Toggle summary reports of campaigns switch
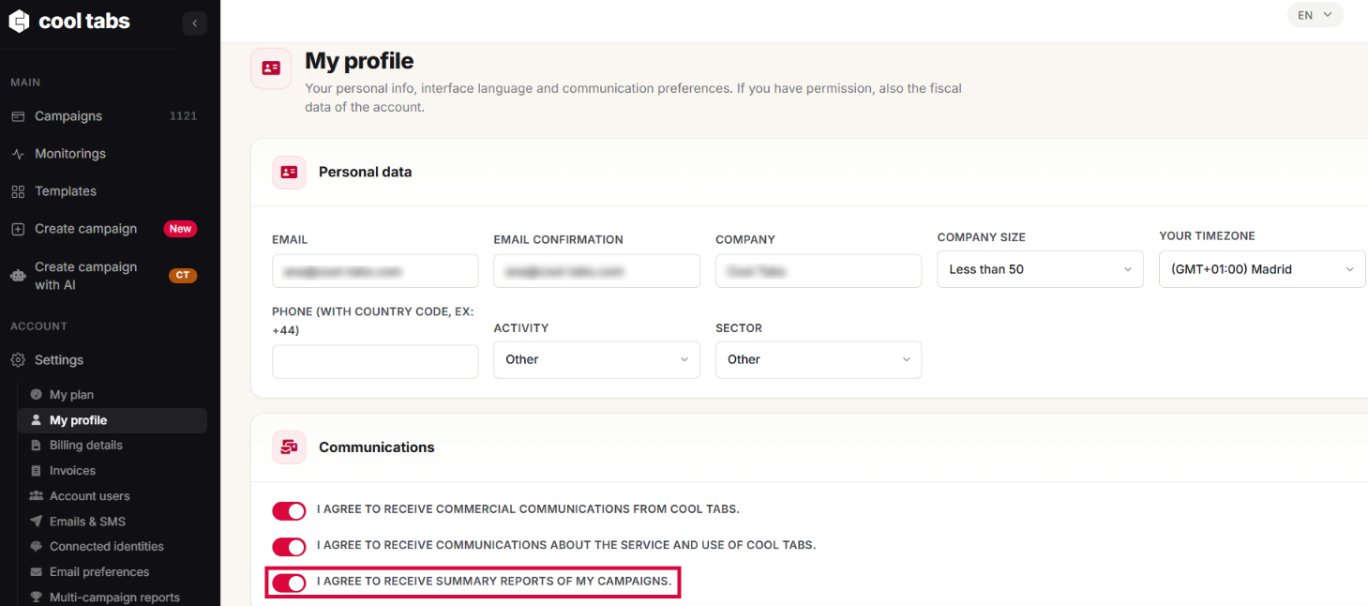 coord(289,583)
